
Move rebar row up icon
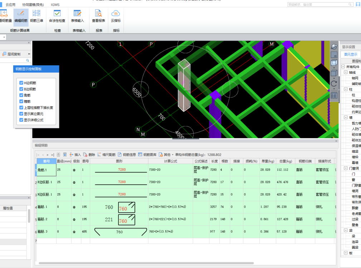click(x=58, y=155)
